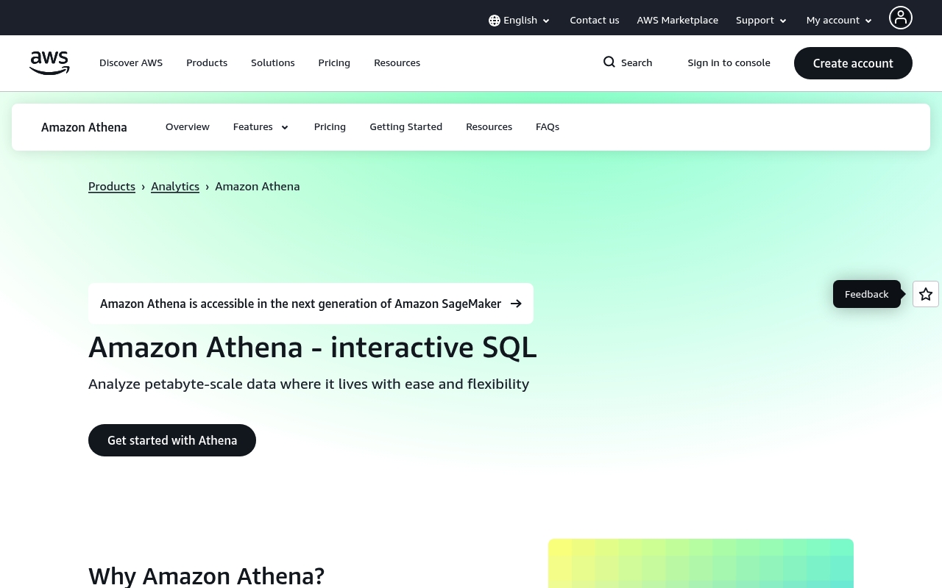Click the AWS logo
Viewport: 942px width, 588px height.
[49, 63]
